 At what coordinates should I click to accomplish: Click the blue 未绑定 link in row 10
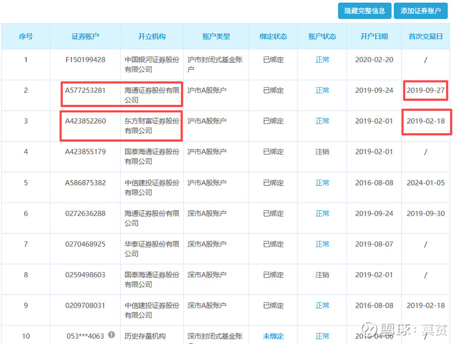pyautogui.click(x=273, y=336)
